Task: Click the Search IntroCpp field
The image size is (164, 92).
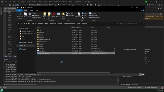Action: 134,24
